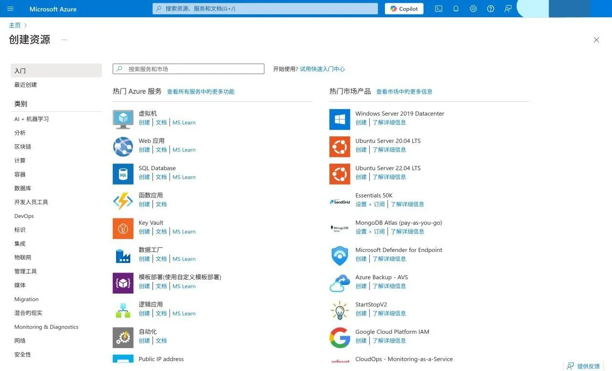Click the help question mark icon
612x371 pixels.
click(x=490, y=9)
